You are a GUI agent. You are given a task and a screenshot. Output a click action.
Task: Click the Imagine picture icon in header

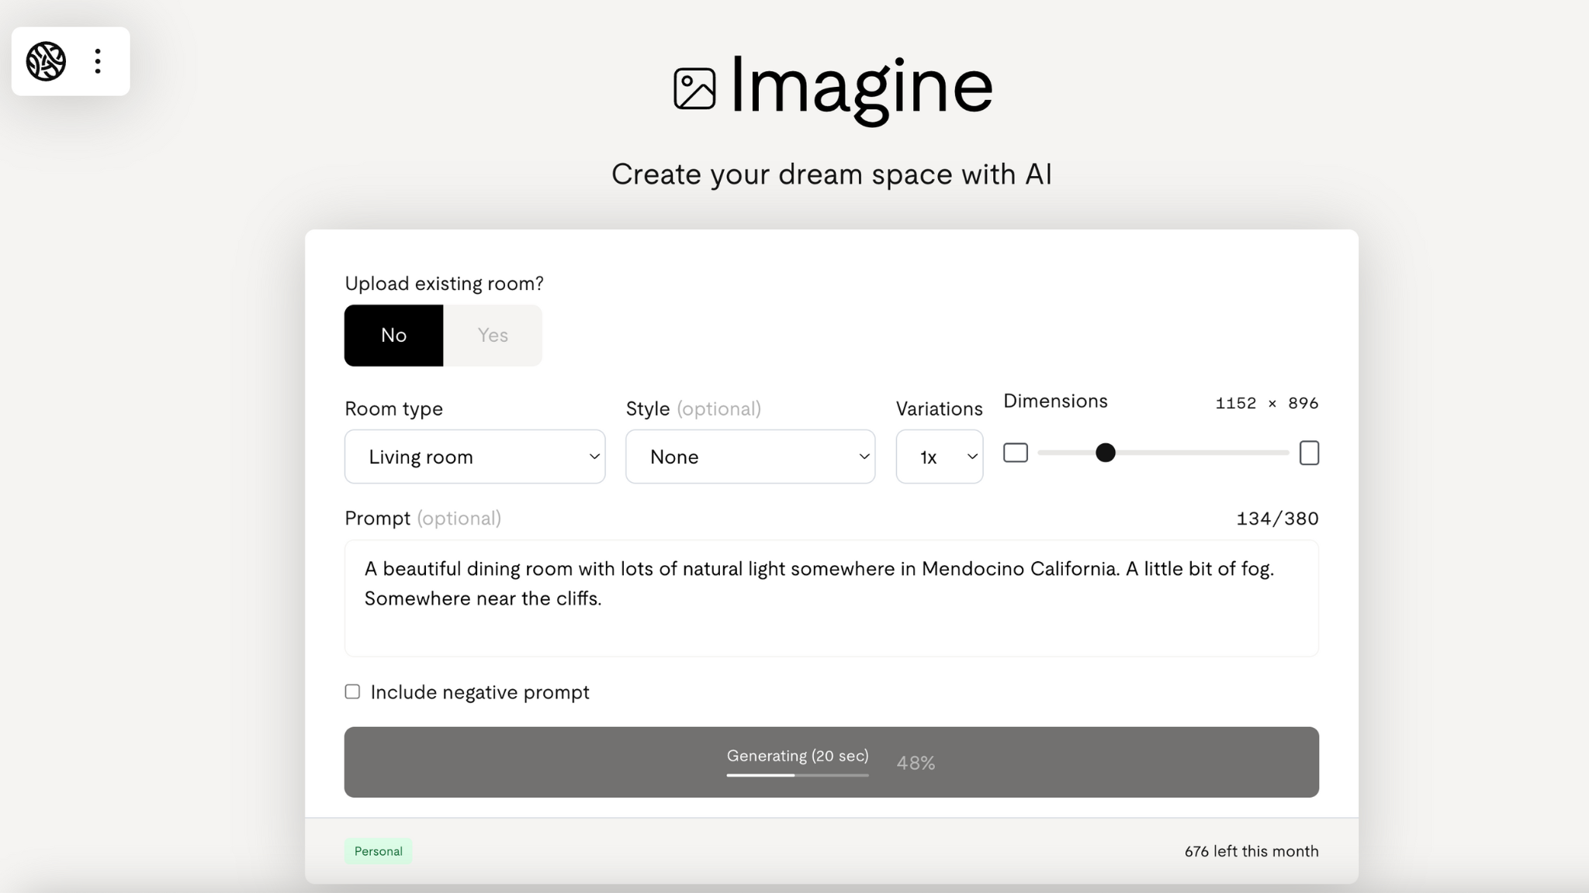point(694,88)
